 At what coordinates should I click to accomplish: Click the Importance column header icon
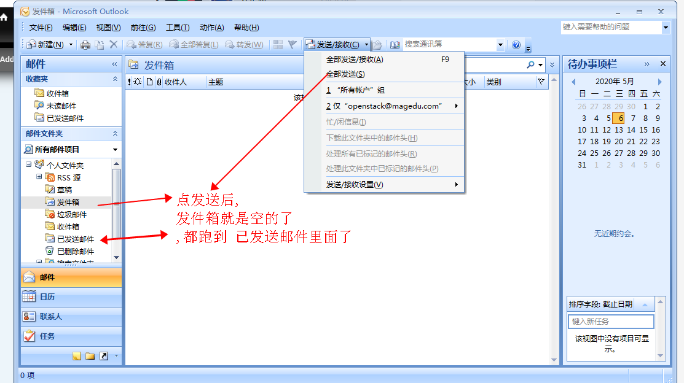point(129,82)
